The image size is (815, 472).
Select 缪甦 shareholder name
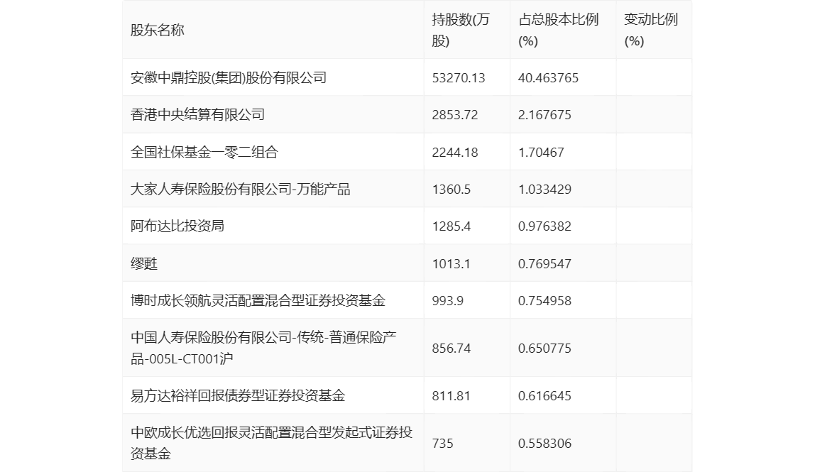coord(144,263)
